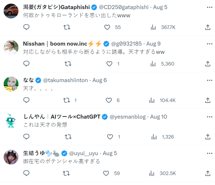Open the red car profile picture
Image resolution: width=215 pixels, height=185 pixels.
point(11,11)
